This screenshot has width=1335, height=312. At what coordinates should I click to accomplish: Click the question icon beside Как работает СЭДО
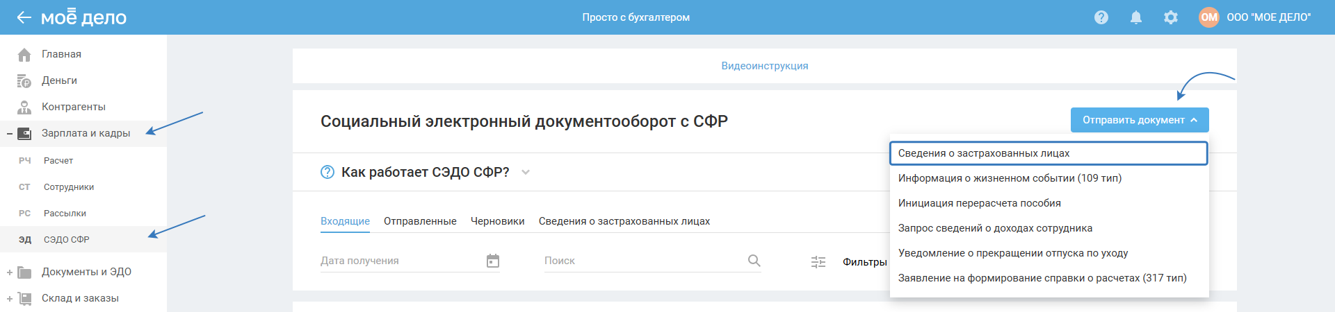[327, 172]
